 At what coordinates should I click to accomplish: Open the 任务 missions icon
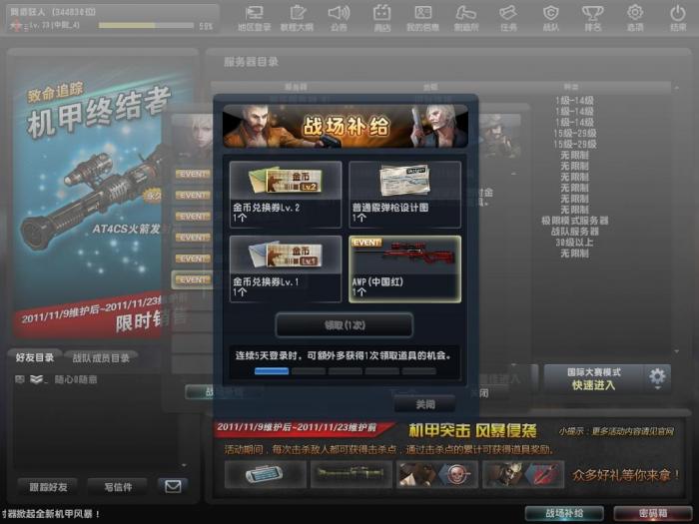pyautogui.click(x=508, y=18)
